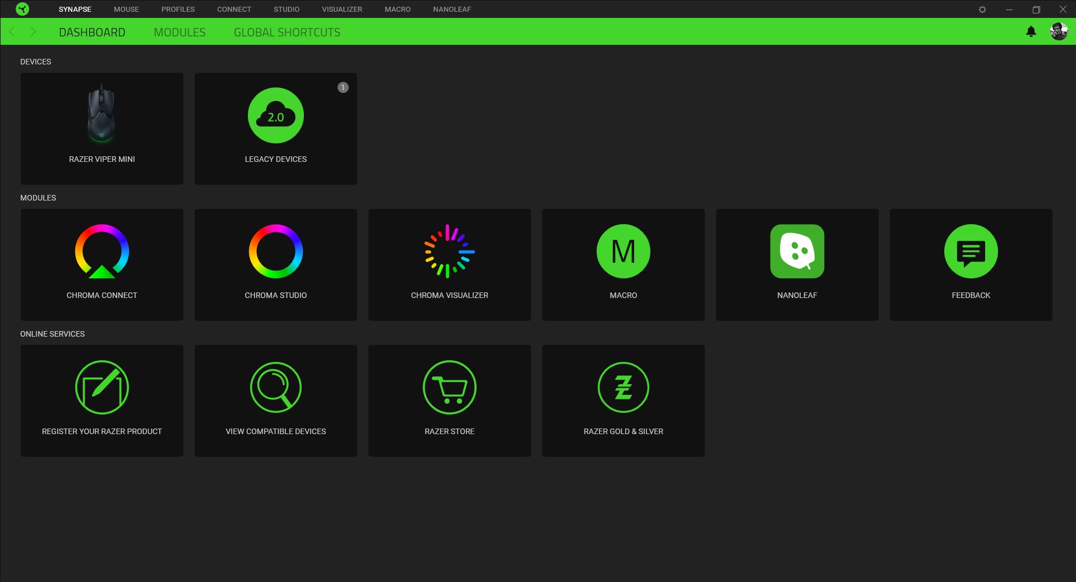Click the Feedback tile label
The image size is (1076, 582).
pyautogui.click(x=971, y=295)
